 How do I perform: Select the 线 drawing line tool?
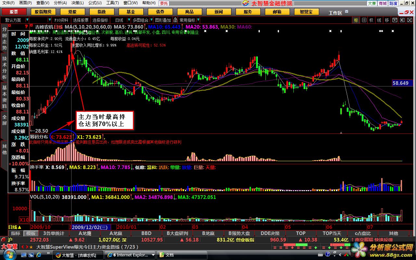pos(379,20)
